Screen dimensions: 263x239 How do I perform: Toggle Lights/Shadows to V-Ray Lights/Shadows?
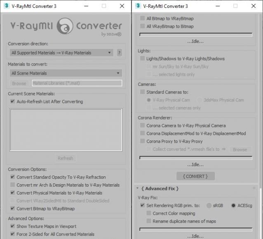coord(143,59)
